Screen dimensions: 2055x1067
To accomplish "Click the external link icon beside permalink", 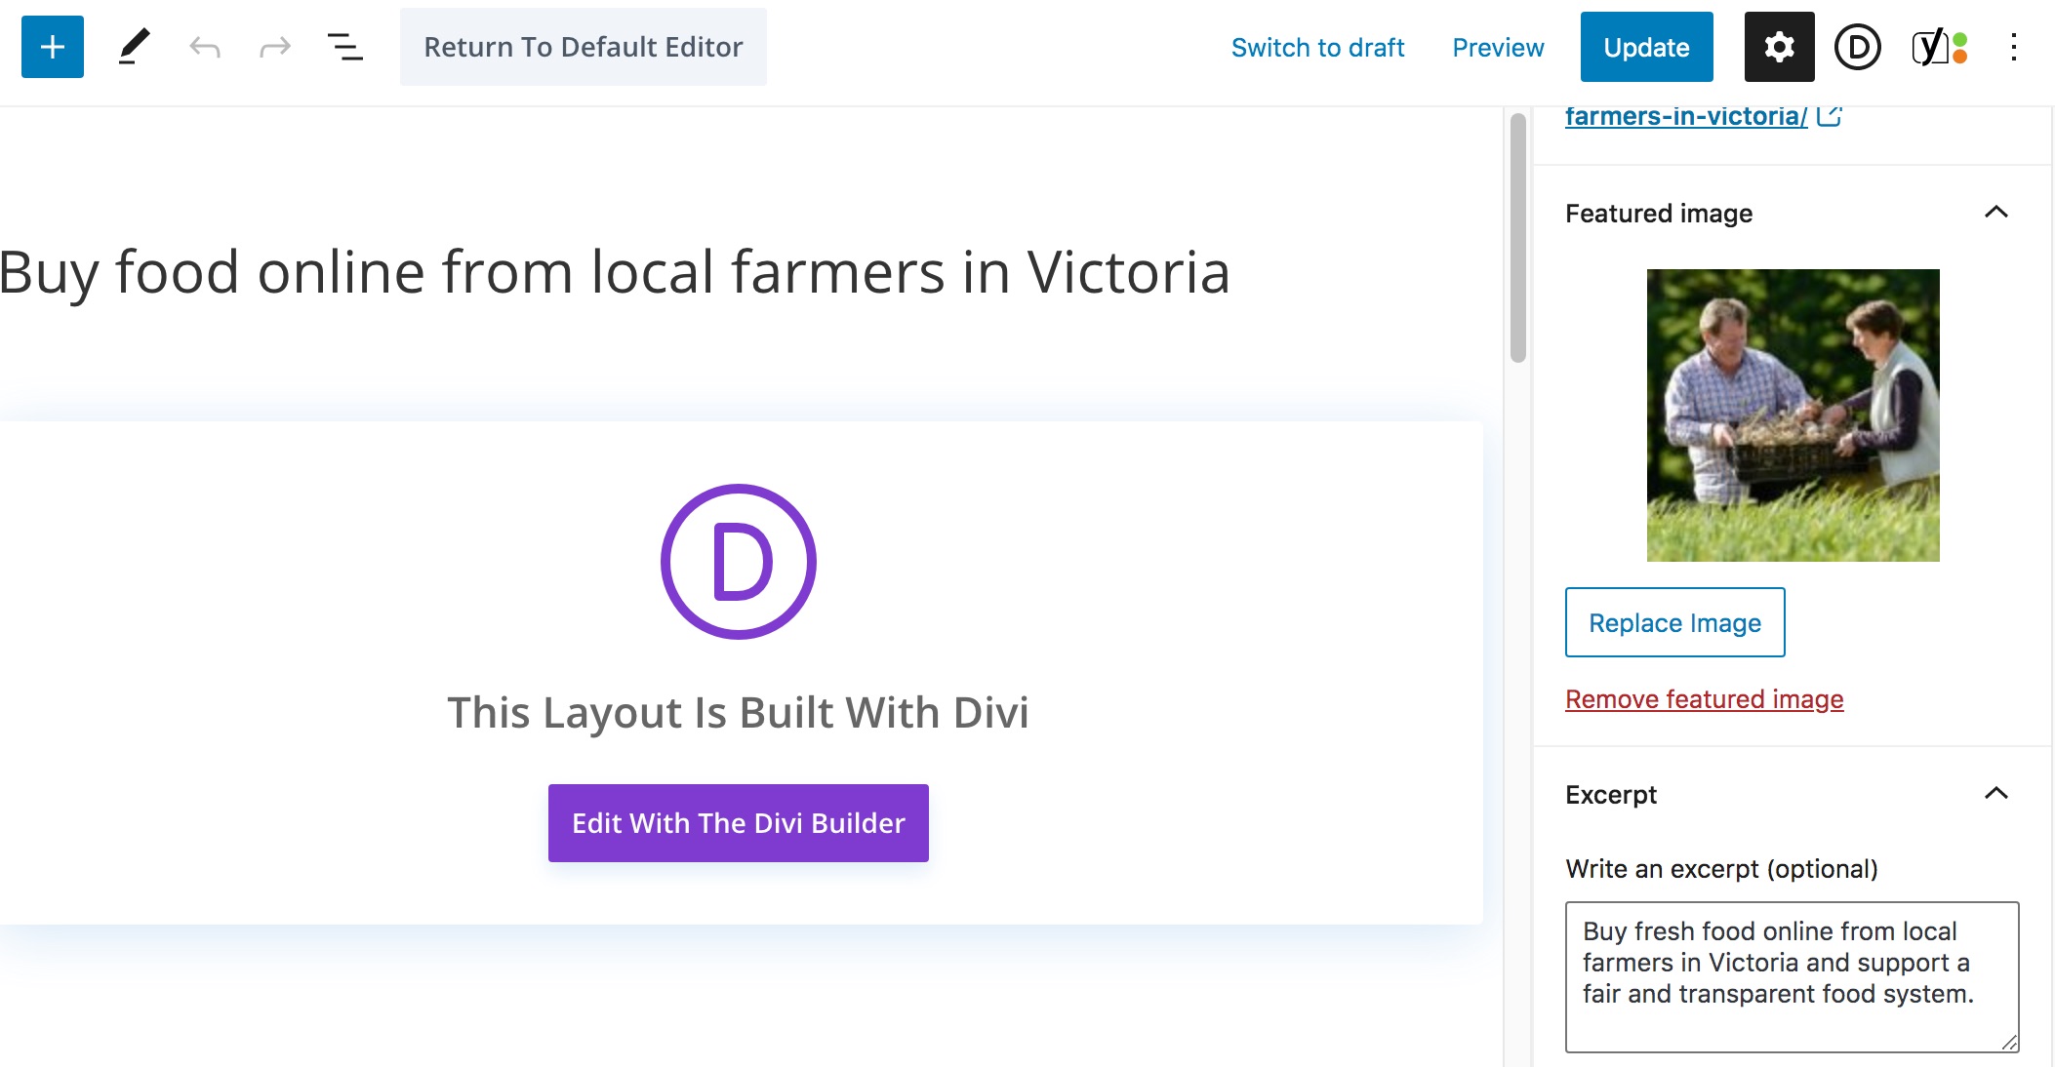I will [x=1830, y=116].
